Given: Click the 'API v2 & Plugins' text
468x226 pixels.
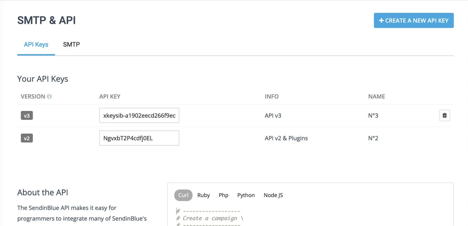Looking at the screenshot, I should tap(286, 138).
